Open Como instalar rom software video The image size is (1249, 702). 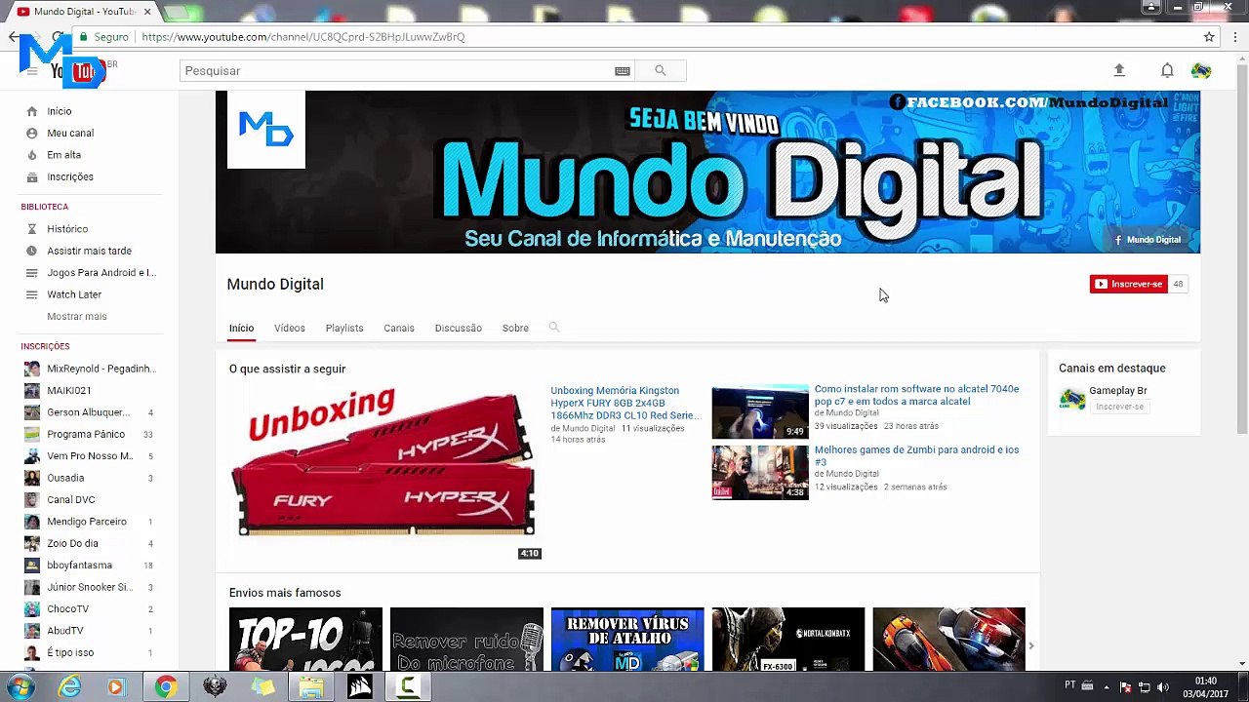click(x=916, y=395)
